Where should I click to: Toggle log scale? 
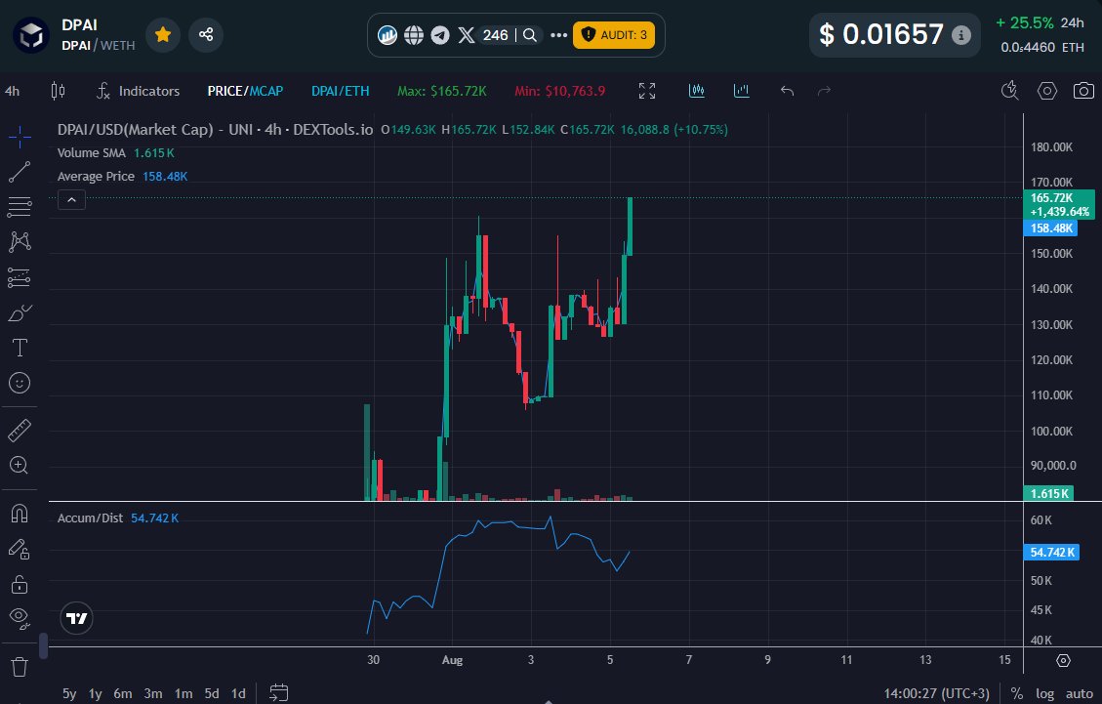[1045, 693]
